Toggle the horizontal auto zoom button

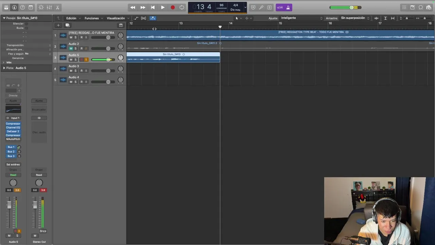393,18
